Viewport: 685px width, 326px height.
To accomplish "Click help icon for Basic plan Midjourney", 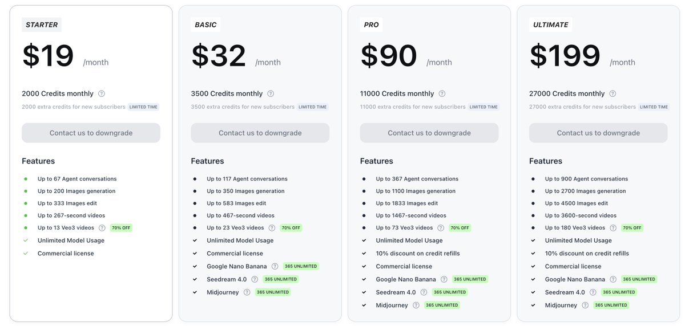I will click(x=247, y=292).
